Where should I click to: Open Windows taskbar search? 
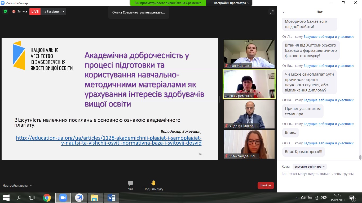point(19,198)
